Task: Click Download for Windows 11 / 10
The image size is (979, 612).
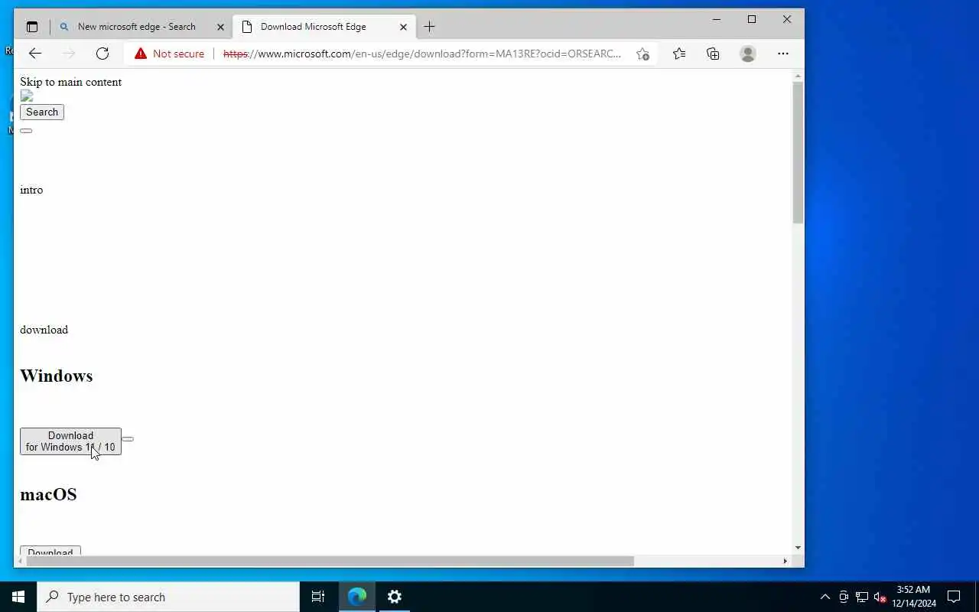Action: click(x=70, y=441)
